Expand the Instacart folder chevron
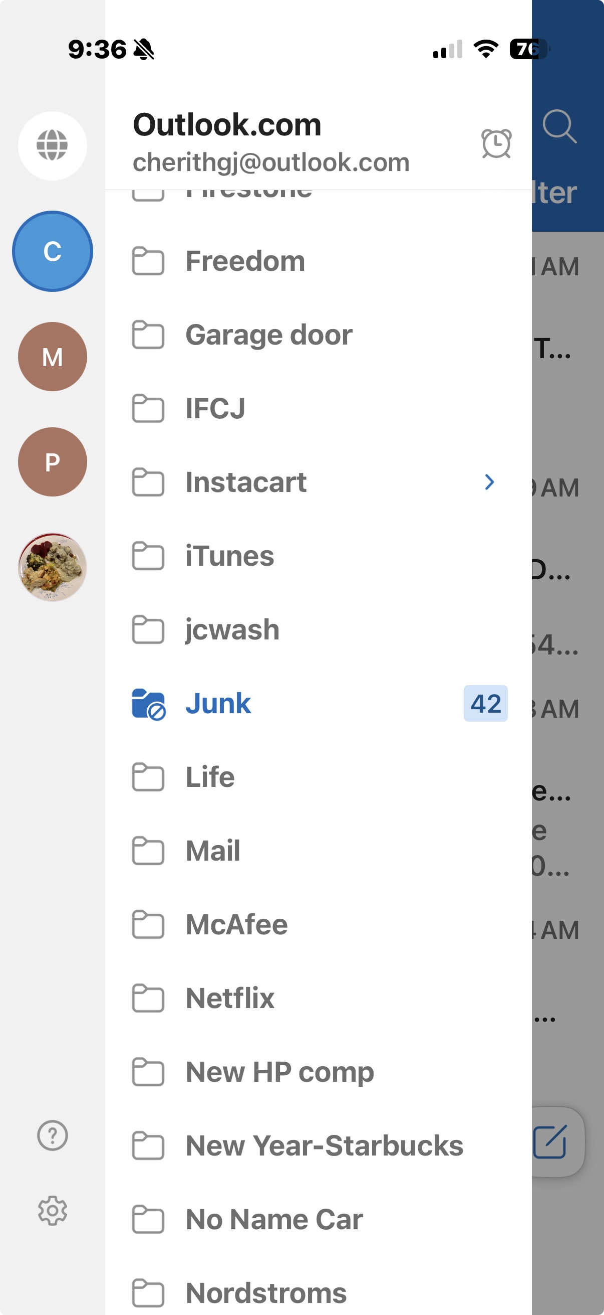 pos(489,482)
